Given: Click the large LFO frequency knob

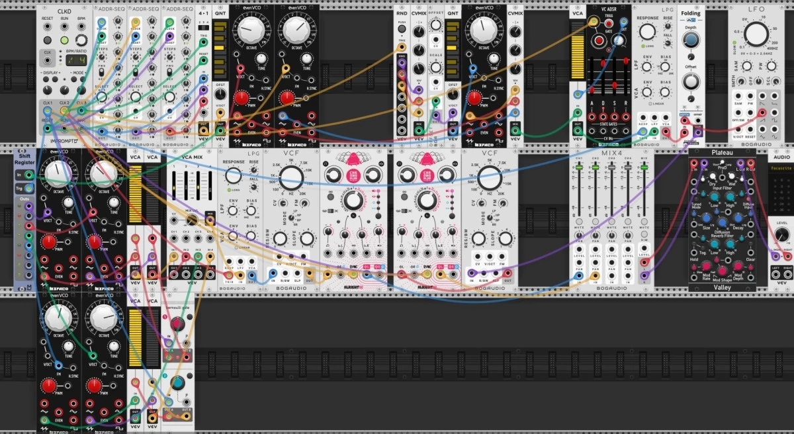Looking at the screenshot, I should point(756,34).
